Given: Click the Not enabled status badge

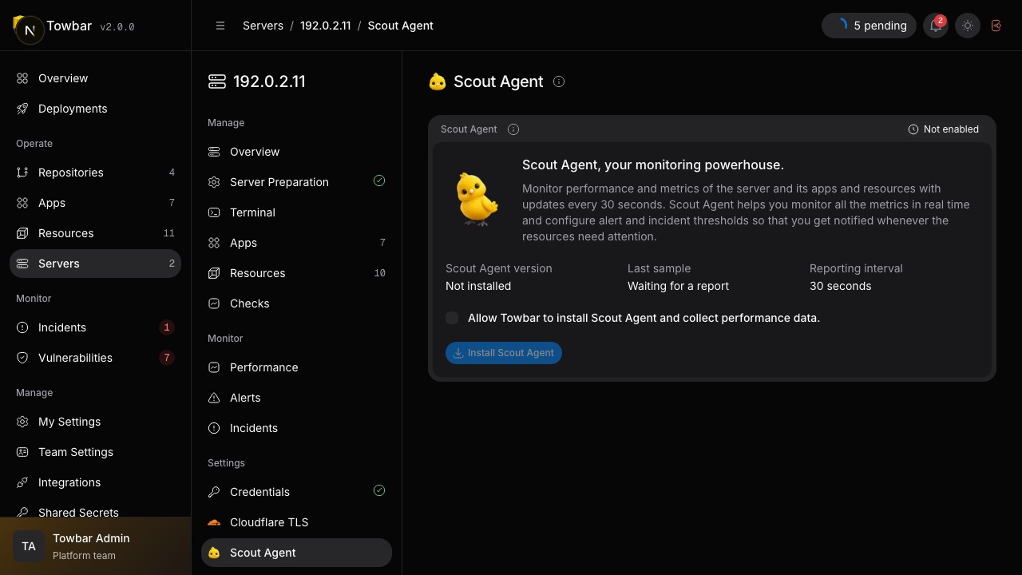Looking at the screenshot, I should [x=944, y=129].
